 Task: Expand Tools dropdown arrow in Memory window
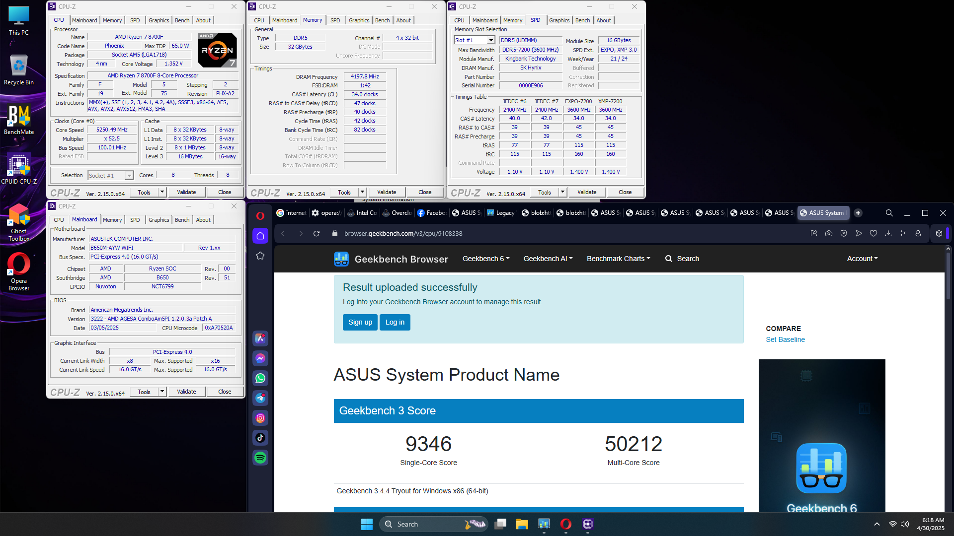pyautogui.click(x=362, y=193)
